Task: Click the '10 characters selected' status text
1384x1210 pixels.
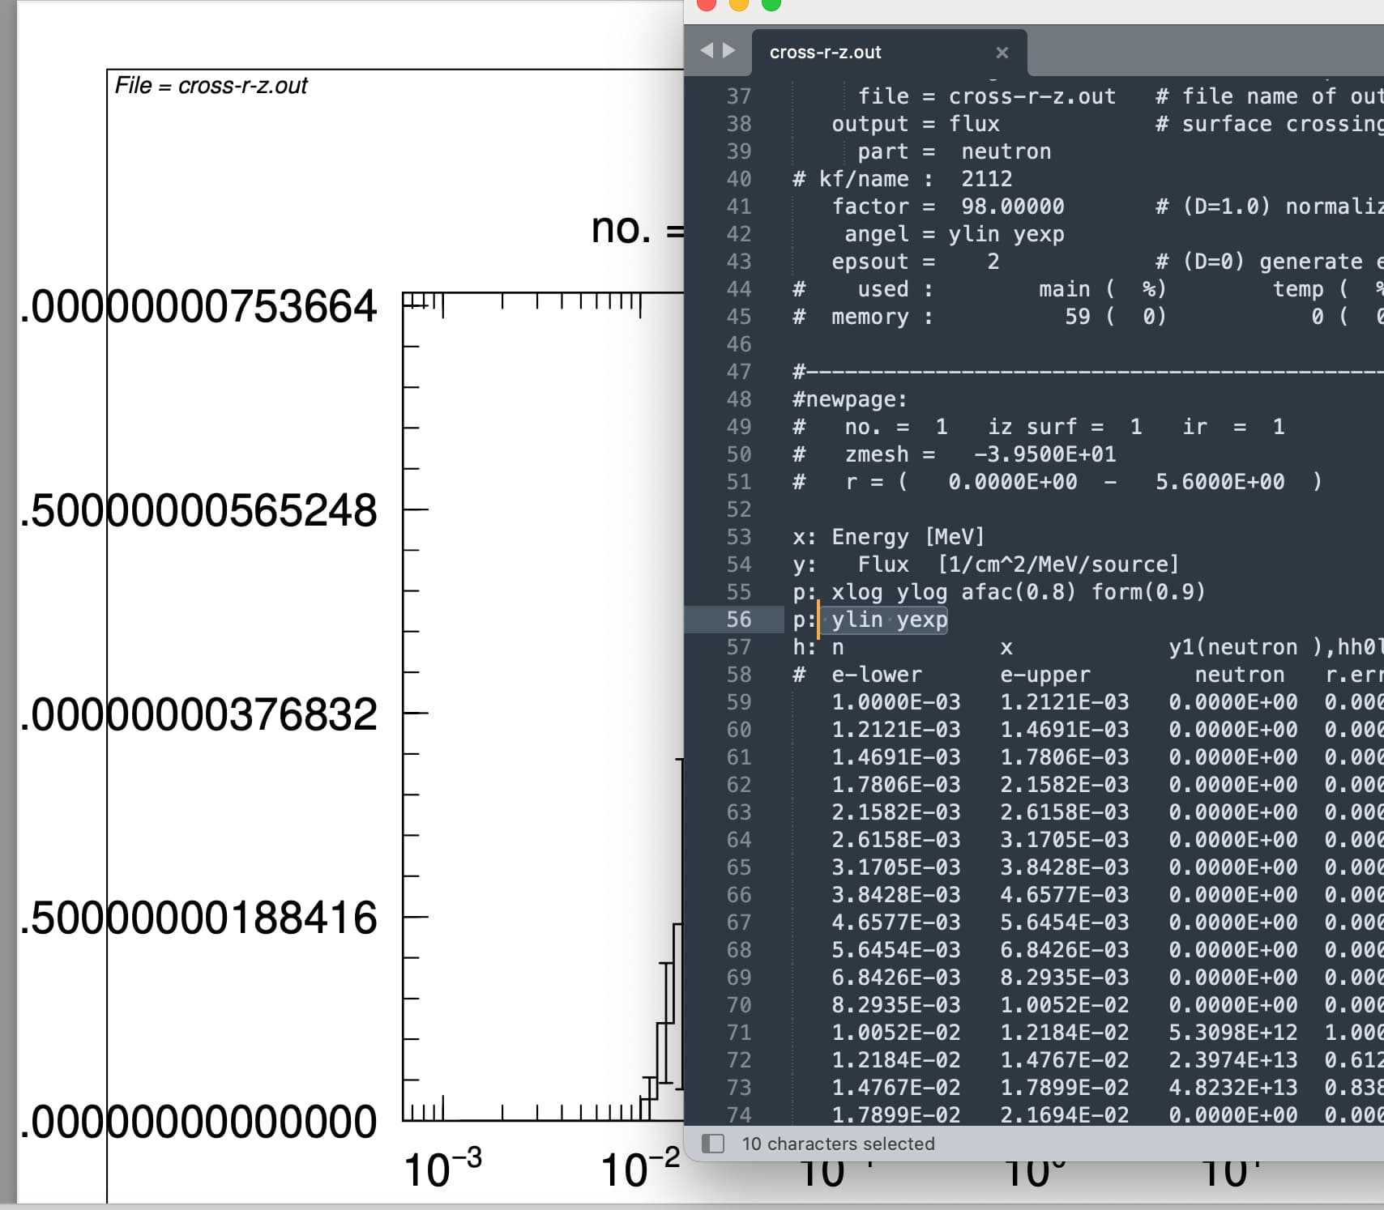Action: (838, 1144)
